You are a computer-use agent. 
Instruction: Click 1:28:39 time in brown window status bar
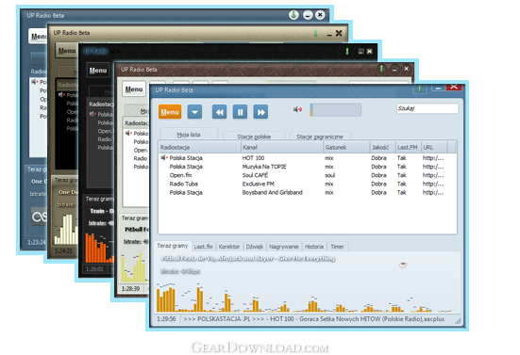(x=130, y=288)
